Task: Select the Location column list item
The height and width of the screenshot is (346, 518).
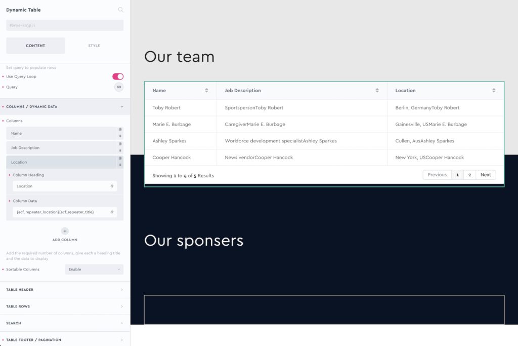Action: [x=61, y=162]
